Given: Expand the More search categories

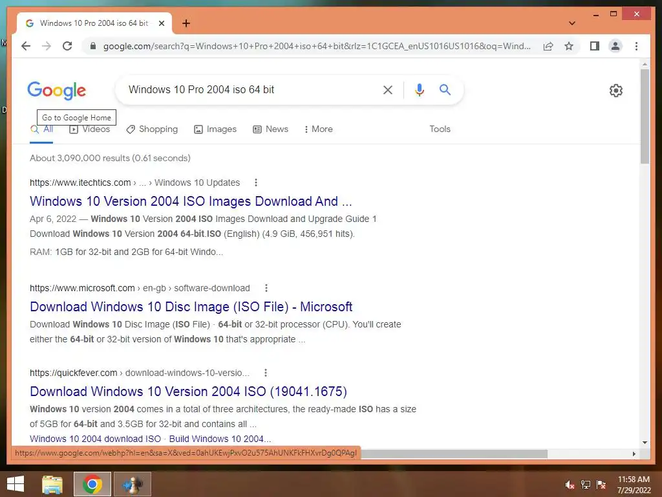Looking at the screenshot, I should (x=318, y=129).
